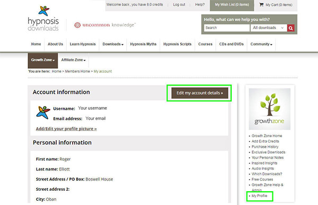Open the About Us page
Image resolution: width=318 pixels, height=205 pixels.
tap(55, 44)
